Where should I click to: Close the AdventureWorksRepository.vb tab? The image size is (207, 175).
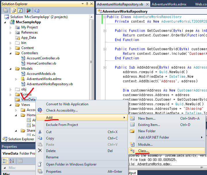click(147, 4)
